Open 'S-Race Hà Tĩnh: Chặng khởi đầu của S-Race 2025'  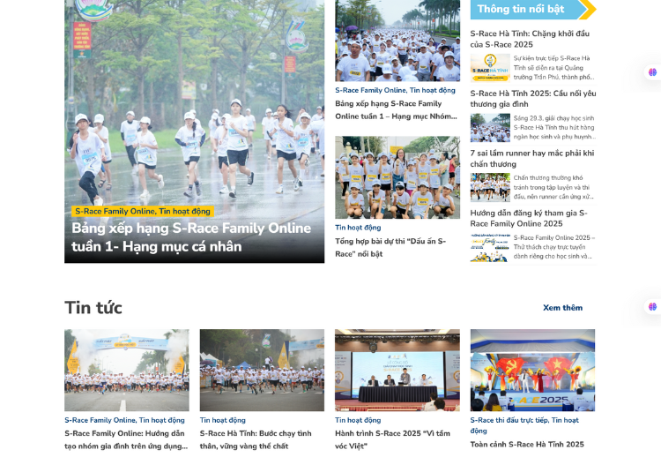[530, 39]
